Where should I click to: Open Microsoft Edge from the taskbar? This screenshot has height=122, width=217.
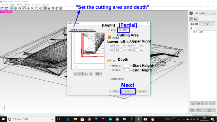pyautogui.click(x=68, y=119)
